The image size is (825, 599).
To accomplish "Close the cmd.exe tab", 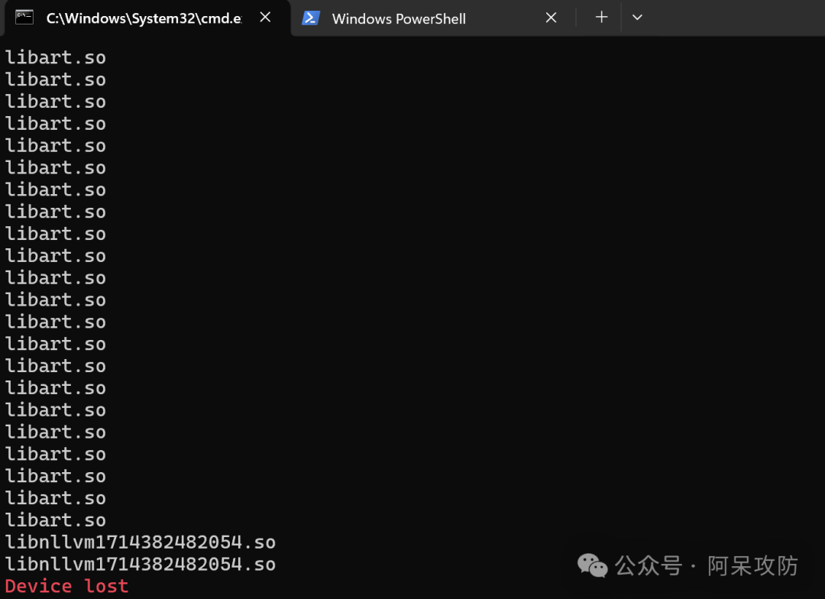I will [265, 18].
